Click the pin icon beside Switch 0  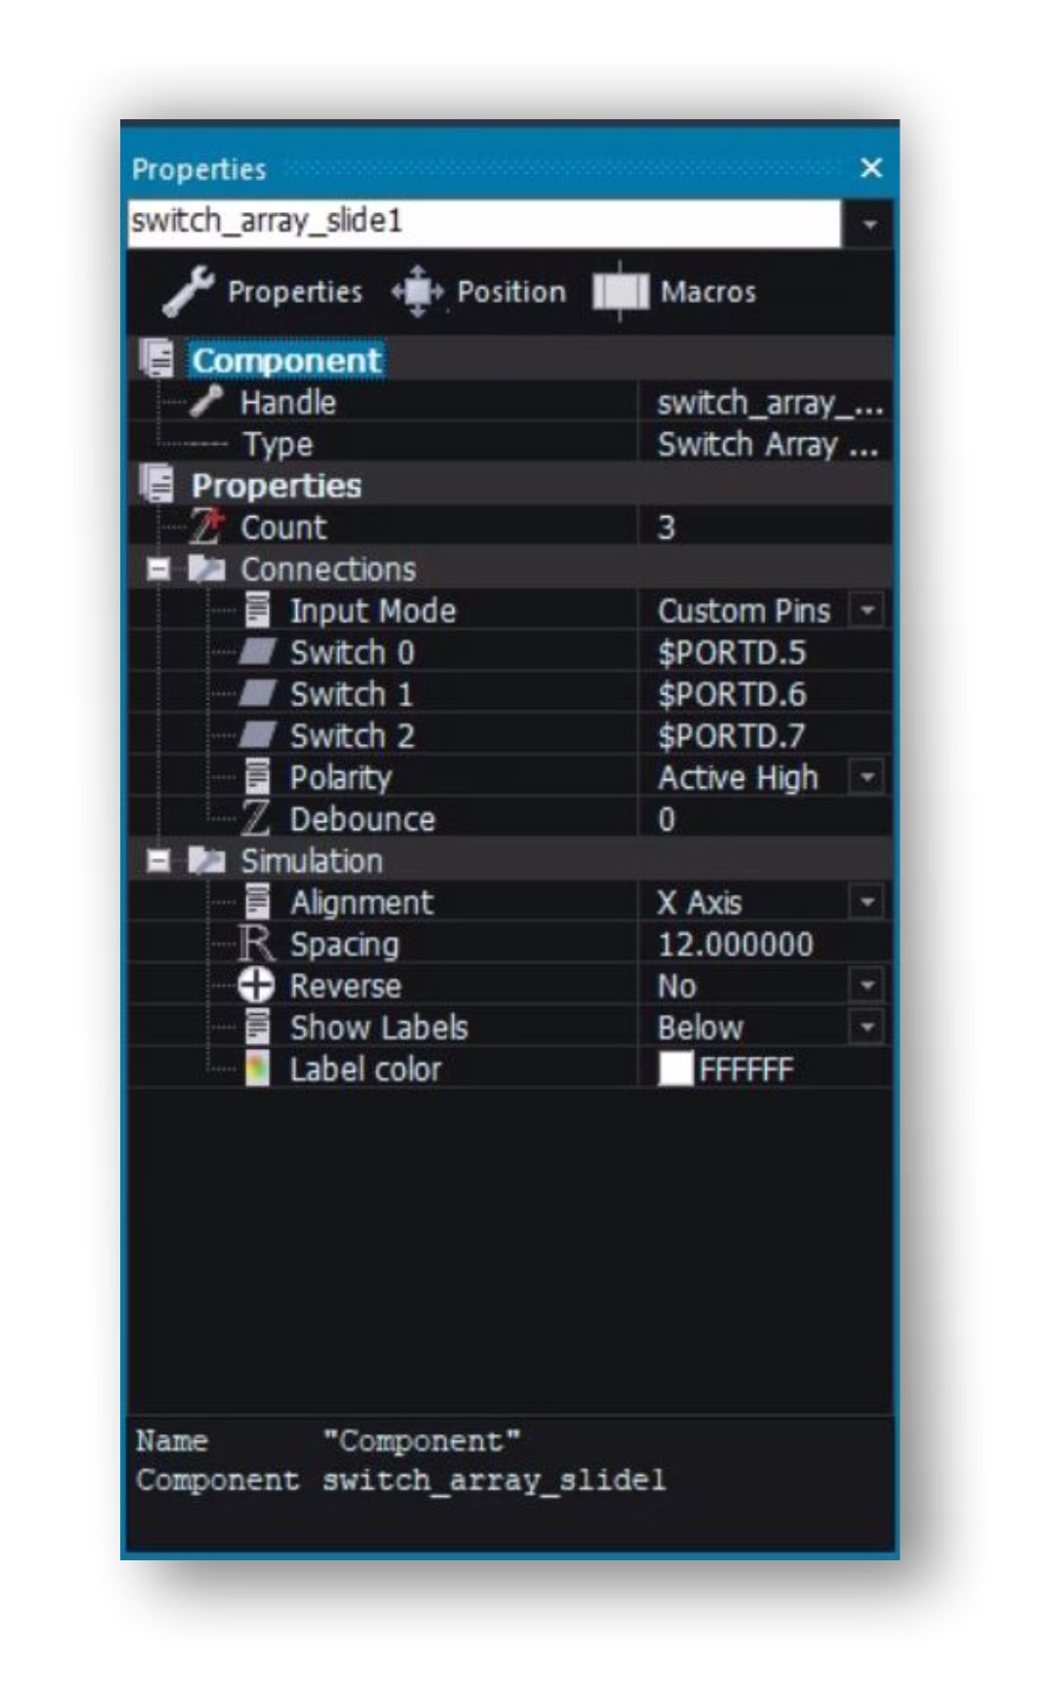click(258, 651)
